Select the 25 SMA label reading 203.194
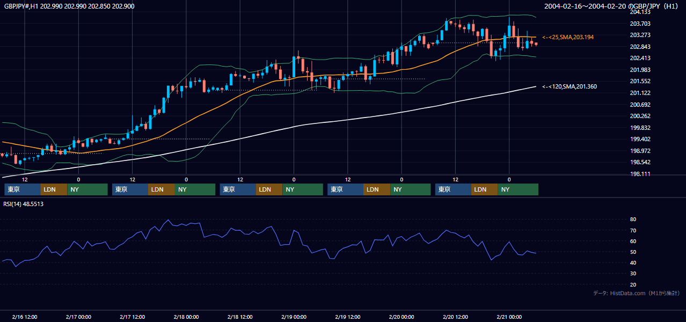The image size is (686, 322). click(568, 37)
